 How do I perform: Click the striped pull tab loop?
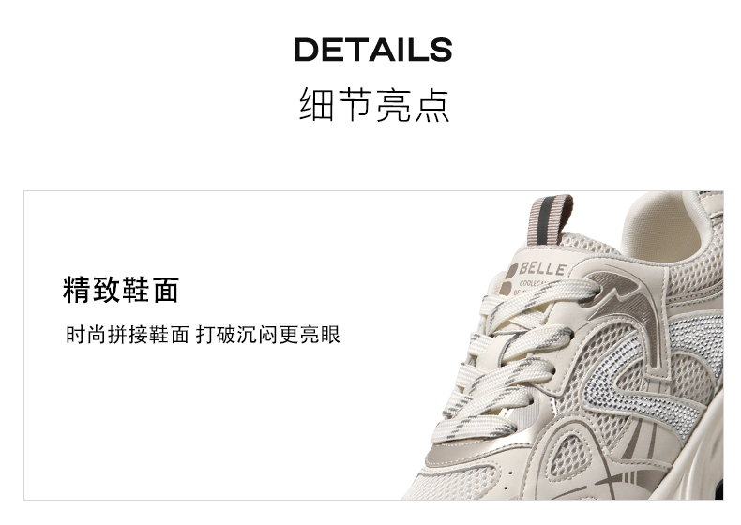tap(550, 219)
